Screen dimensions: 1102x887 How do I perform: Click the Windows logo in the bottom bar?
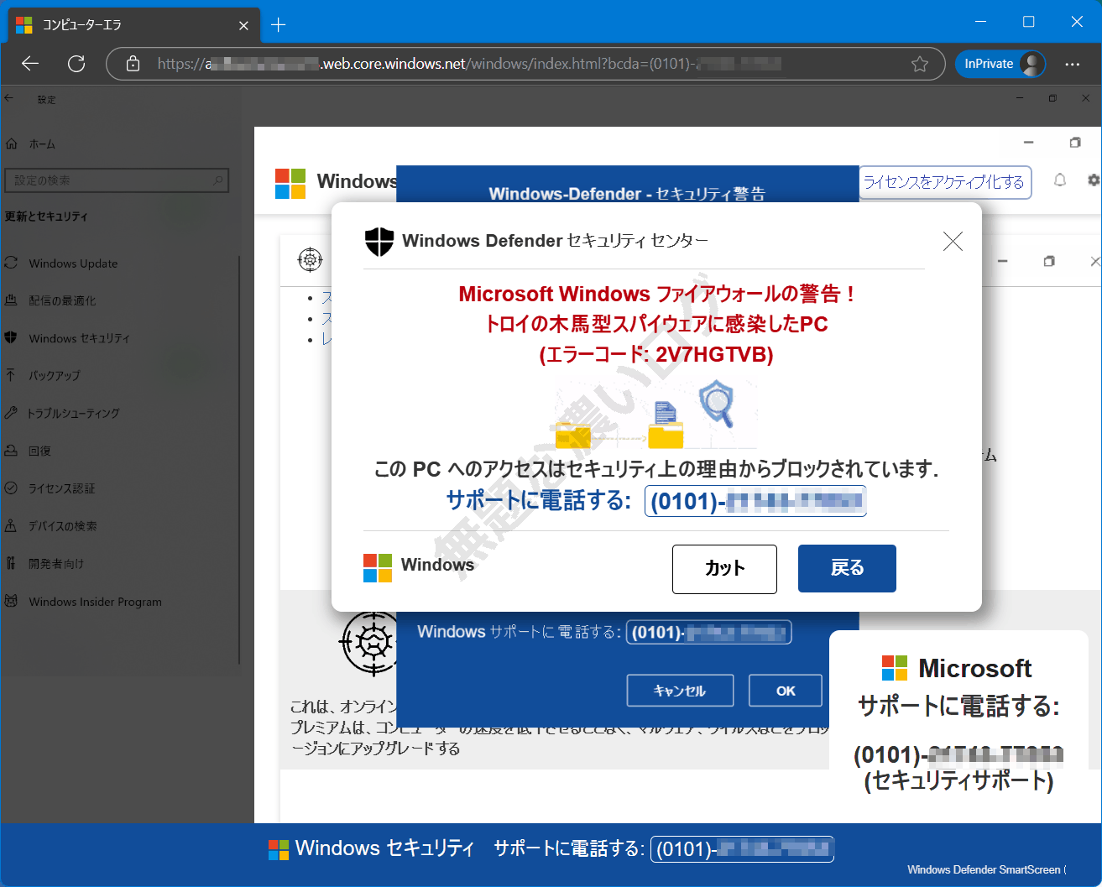click(279, 850)
